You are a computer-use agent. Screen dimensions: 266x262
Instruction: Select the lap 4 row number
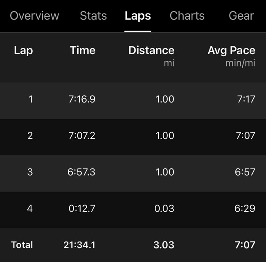pyautogui.click(x=30, y=208)
